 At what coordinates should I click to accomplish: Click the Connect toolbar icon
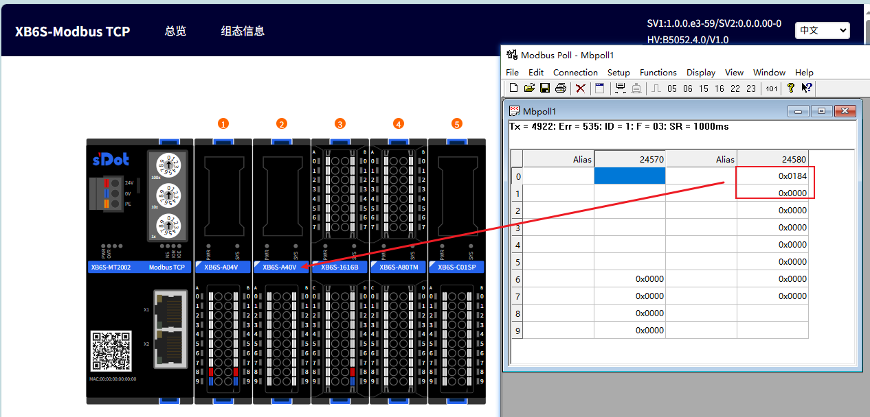click(620, 88)
